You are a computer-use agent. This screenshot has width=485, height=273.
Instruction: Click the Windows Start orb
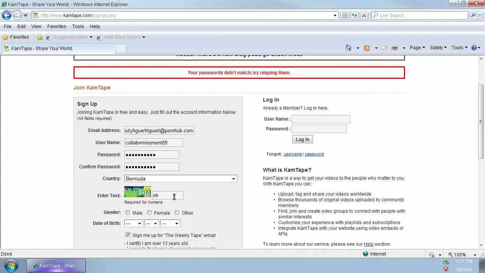11,265
